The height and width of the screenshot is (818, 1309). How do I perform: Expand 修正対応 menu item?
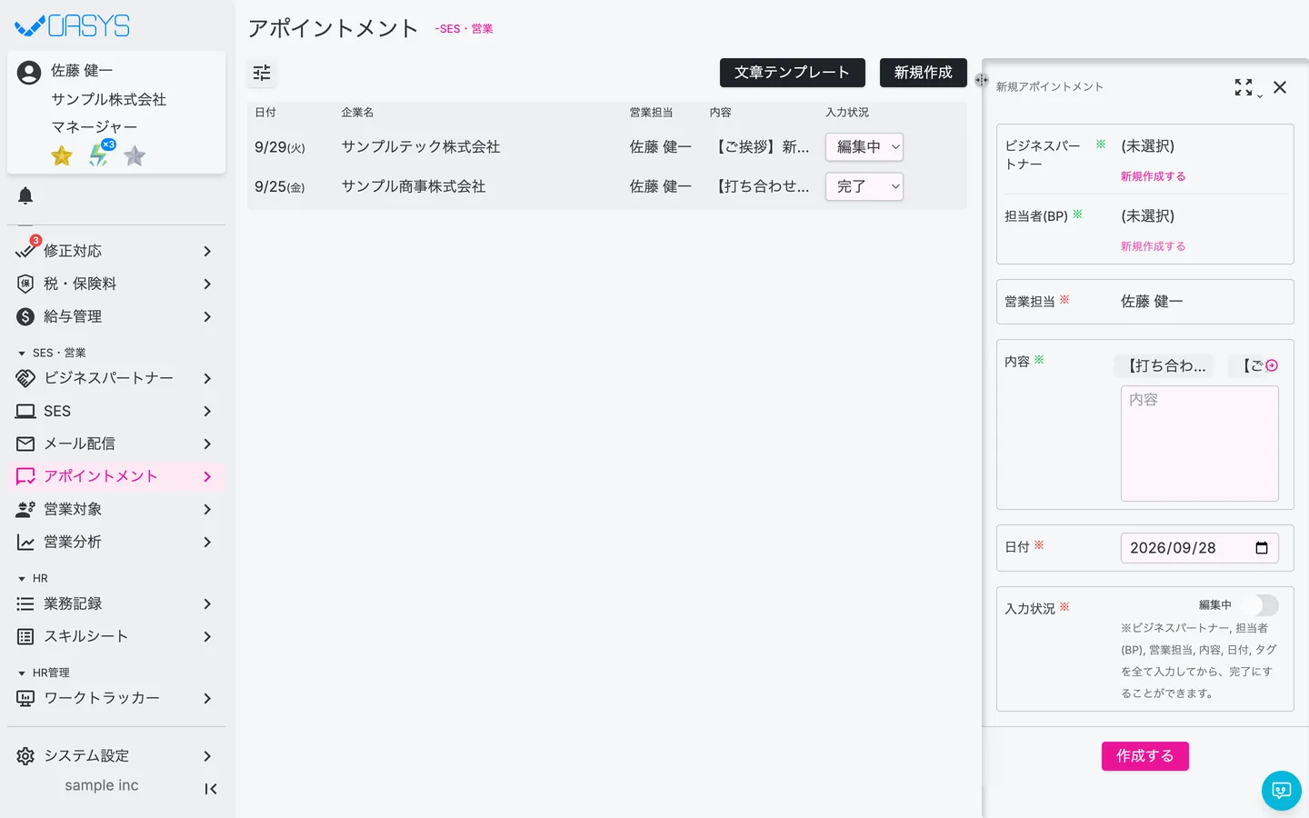pyautogui.click(x=116, y=251)
